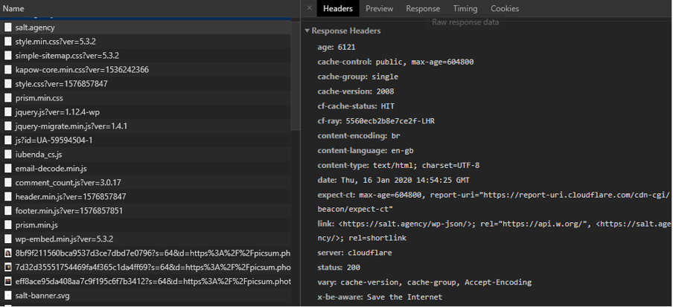
Task: Select the iubenda_cs.js request
Action: [145, 155]
